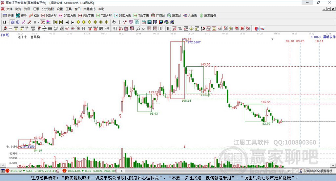Viewport: 336px width, 181px height.
Task: Open the 板块 sector view
Action: (21, 16)
